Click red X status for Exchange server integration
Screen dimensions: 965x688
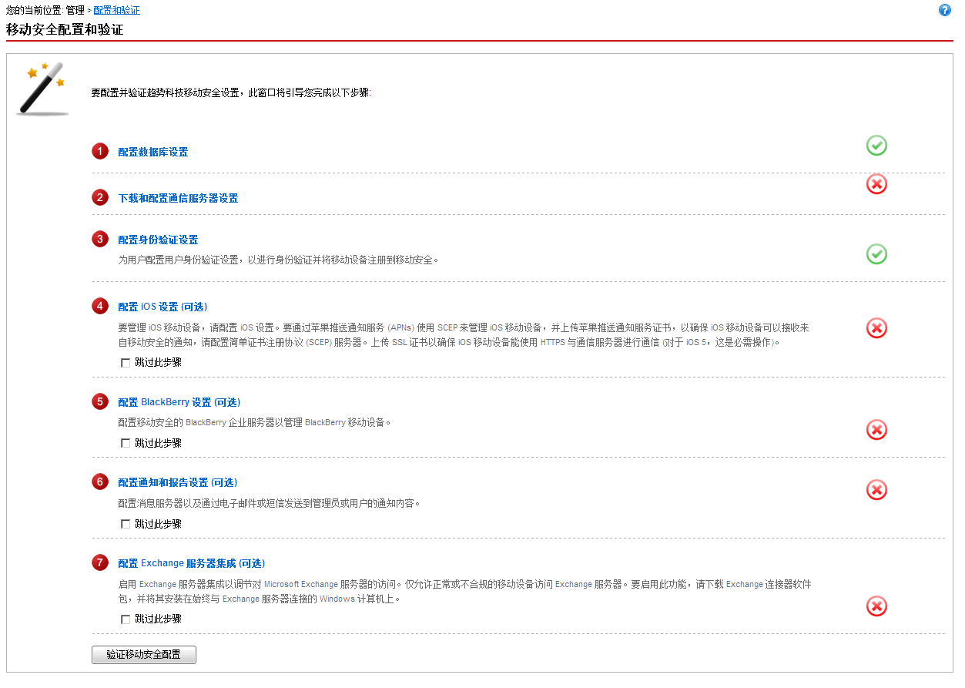pos(876,606)
